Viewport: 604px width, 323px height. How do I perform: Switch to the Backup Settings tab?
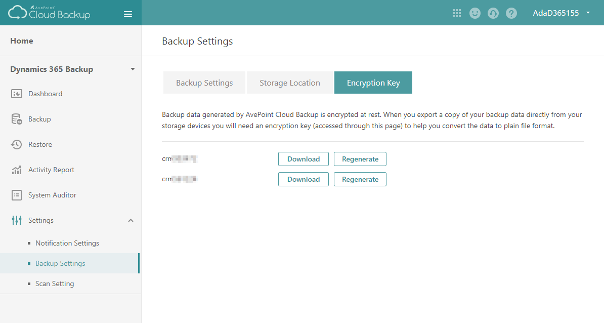(x=204, y=83)
